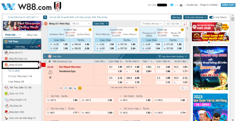Collapse the Đội Nhà - Tài/Xỉu market

tap(48, 96)
